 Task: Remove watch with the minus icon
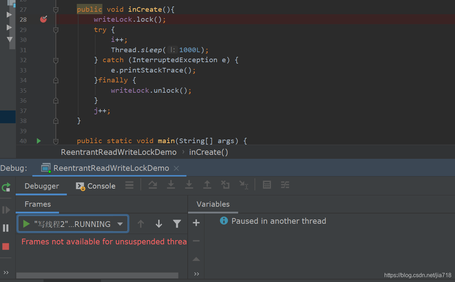[196, 241]
